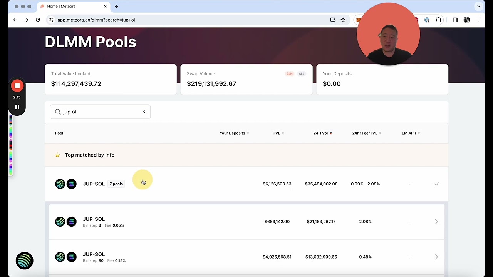Clear the 'jup ol' search text
This screenshot has height=277, width=493.
(x=144, y=112)
